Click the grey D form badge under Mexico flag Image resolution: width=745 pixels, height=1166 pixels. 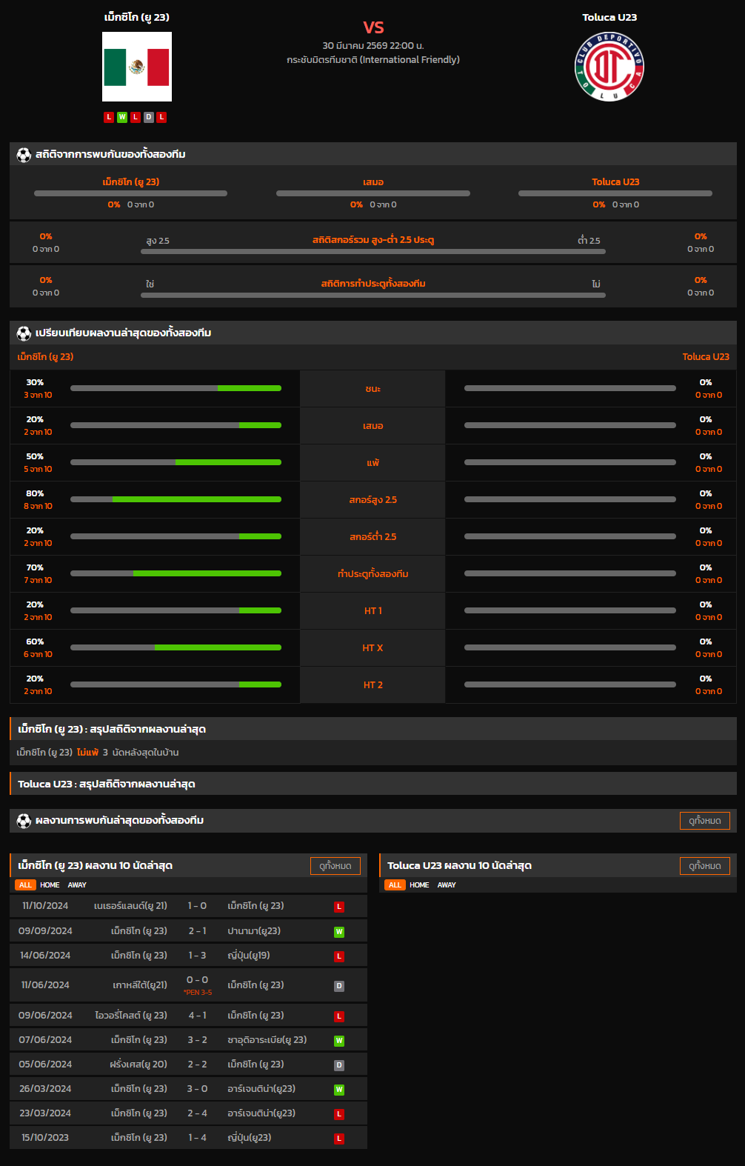[149, 117]
